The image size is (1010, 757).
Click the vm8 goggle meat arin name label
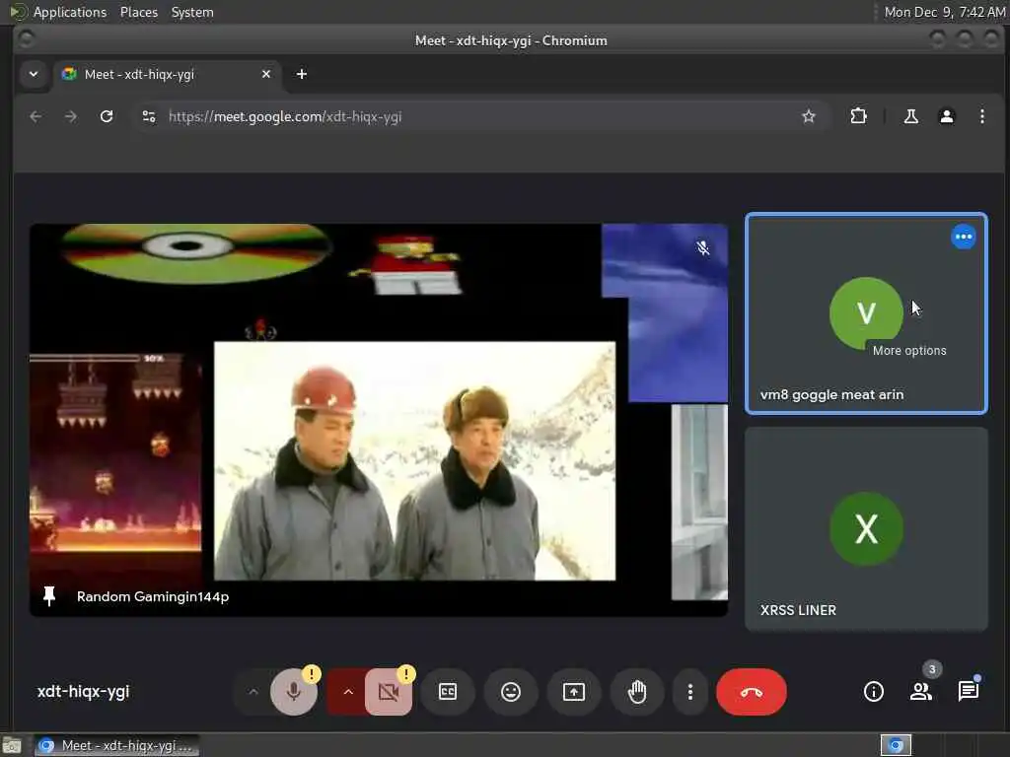(x=831, y=394)
